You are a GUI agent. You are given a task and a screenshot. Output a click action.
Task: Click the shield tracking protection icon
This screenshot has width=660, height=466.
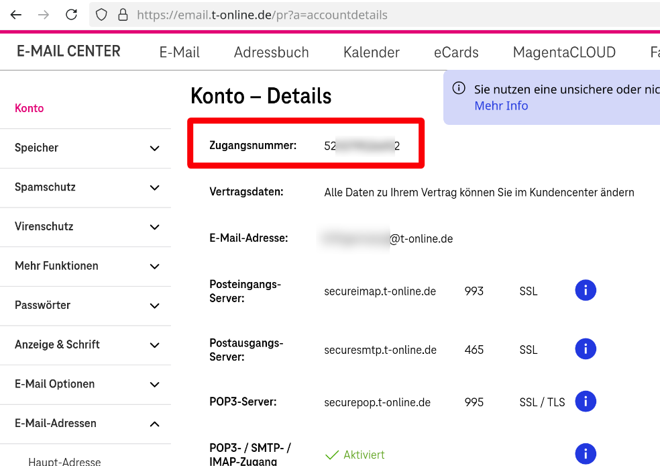(101, 15)
